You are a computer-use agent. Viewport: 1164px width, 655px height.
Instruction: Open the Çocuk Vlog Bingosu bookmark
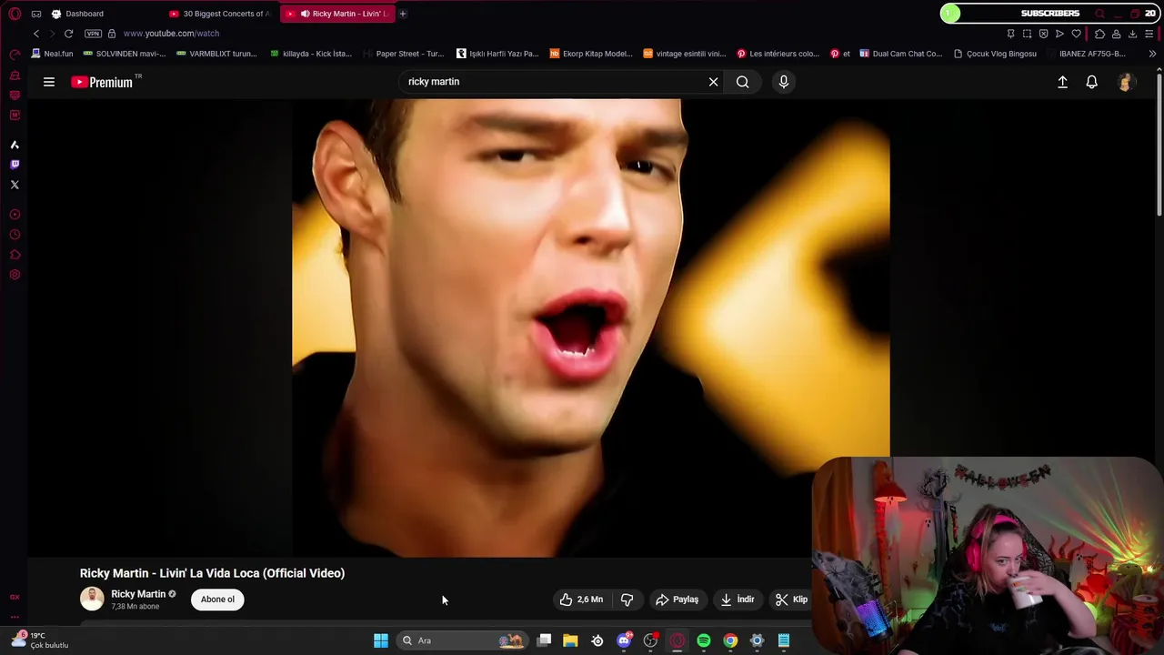[x=995, y=54]
